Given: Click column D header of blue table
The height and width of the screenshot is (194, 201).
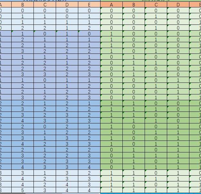Looking at the screenshot, I should 67,5.
